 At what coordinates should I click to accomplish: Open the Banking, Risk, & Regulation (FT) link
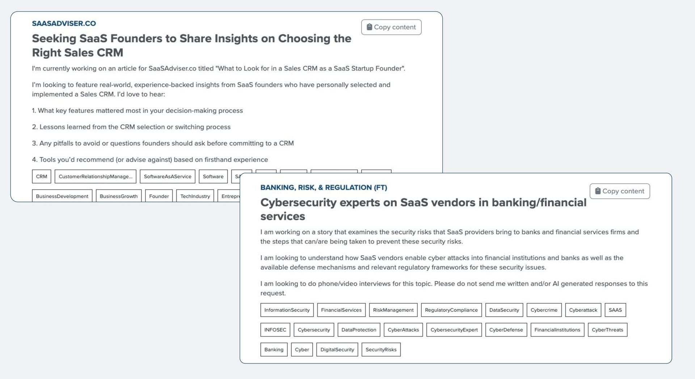click(x=324, y=188)
